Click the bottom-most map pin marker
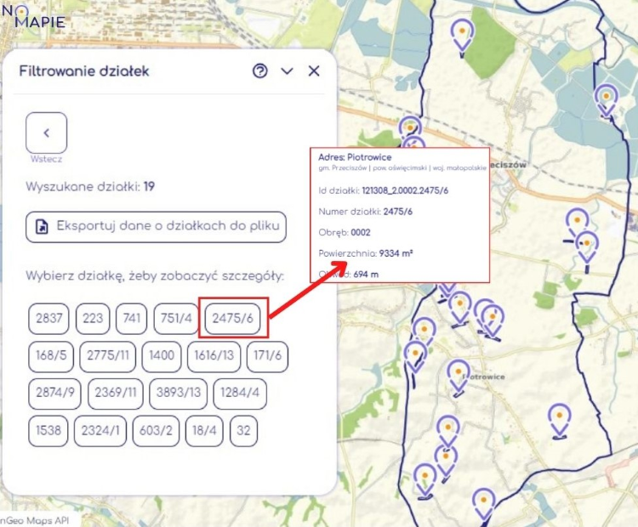638x527 pixels. click(484, 503)
